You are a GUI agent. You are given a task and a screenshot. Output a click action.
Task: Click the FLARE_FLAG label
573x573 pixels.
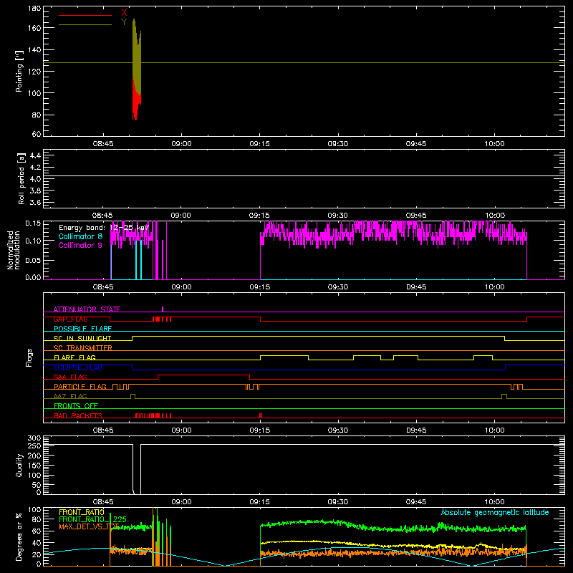[x=74, y=357]
